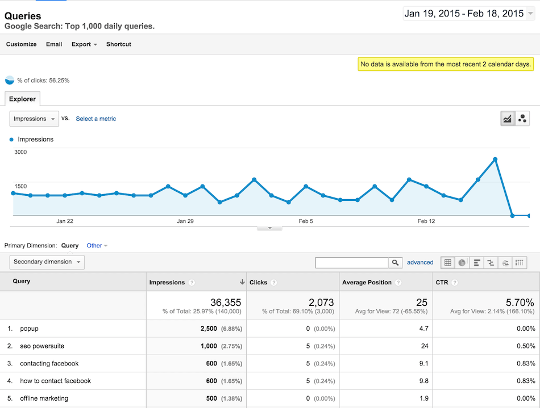Switch to the Explorer tab
This screenshot has width=540, height=408.
pyautogui.click(x=22, y=99)
